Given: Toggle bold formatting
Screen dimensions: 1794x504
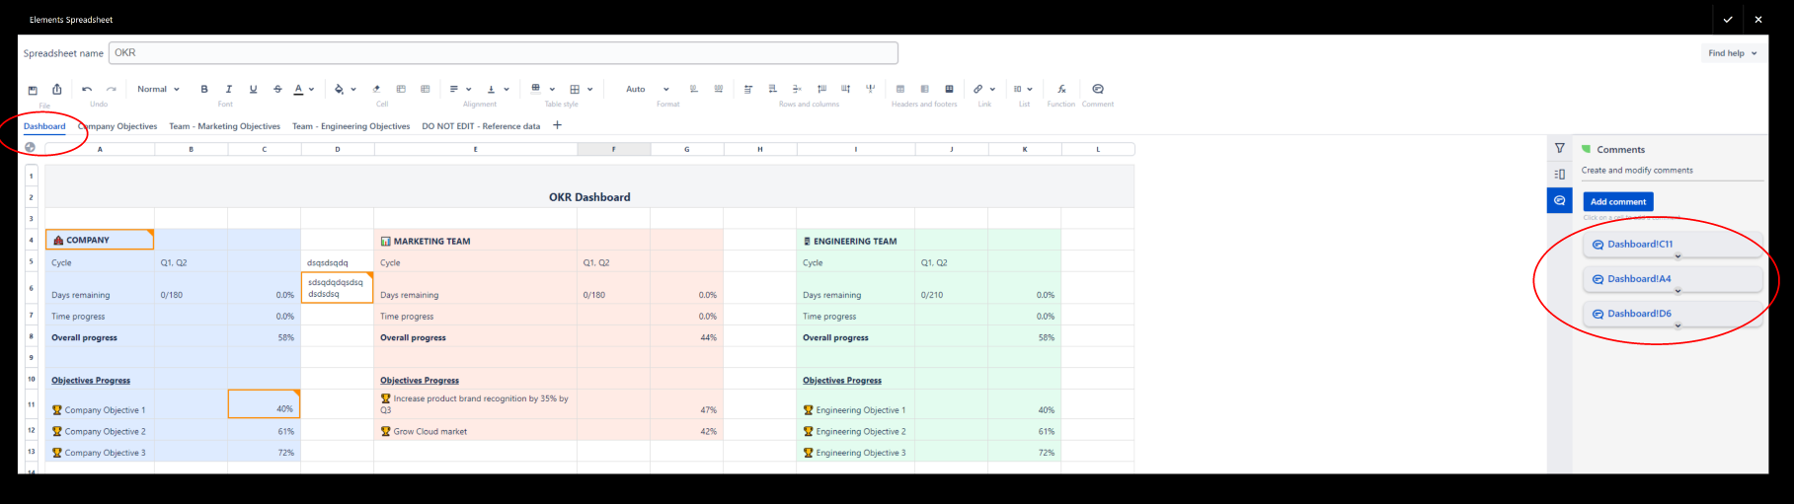Looking at the screenshot, I should 204,90.
